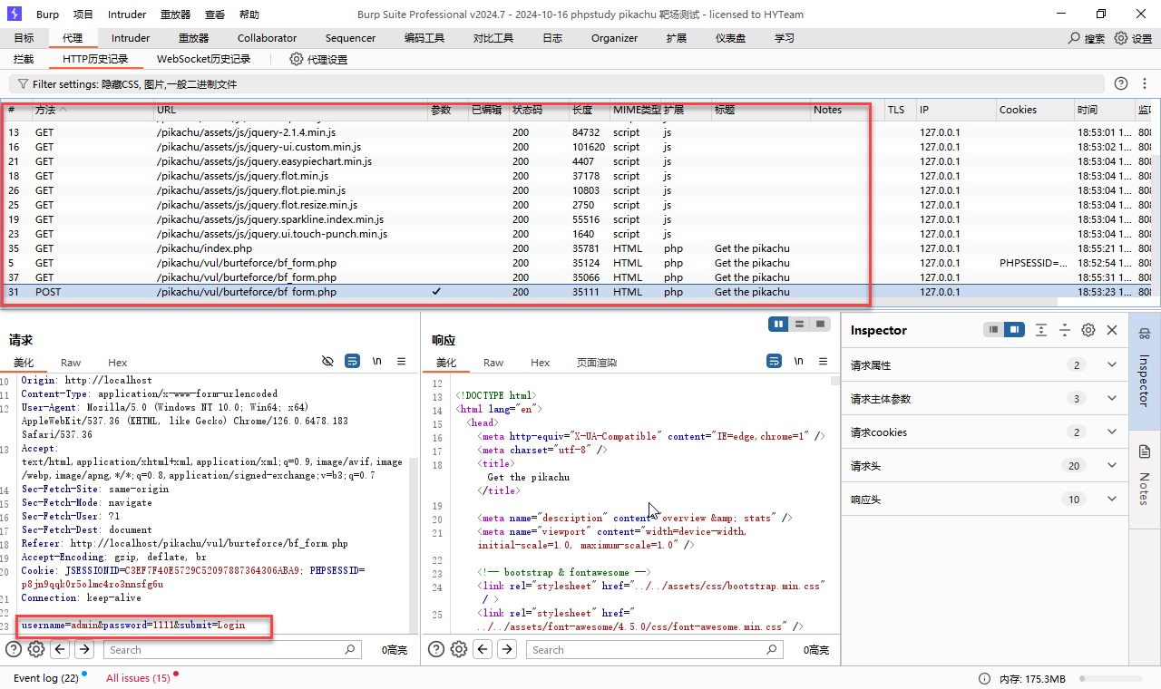Viewport: 1161px width, 689px height.
Task: Expand the 请求cookies section
Action: [1112, 432]
